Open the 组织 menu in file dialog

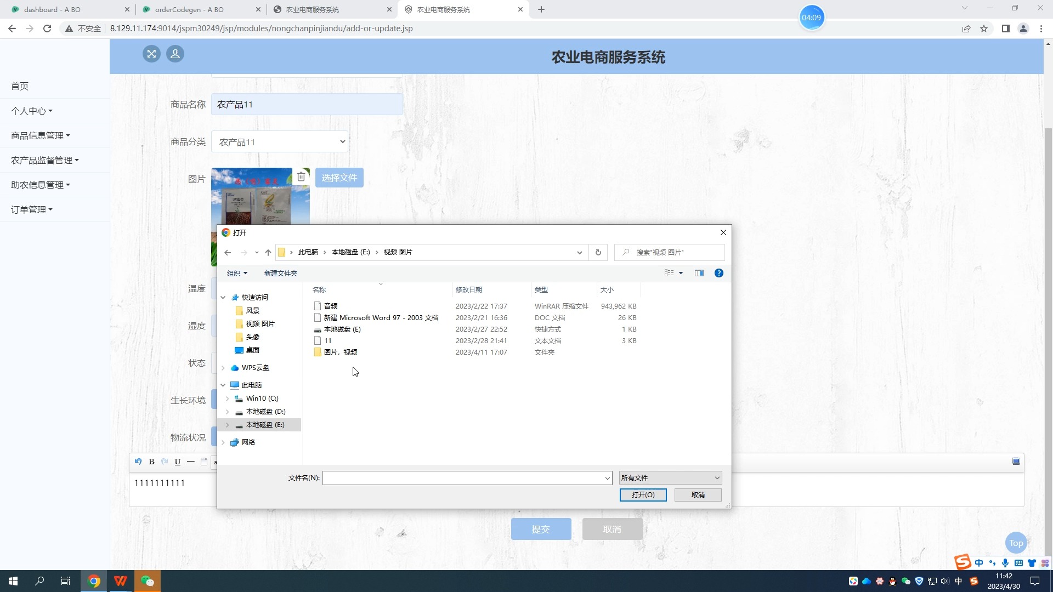click(x=237, y=273)
